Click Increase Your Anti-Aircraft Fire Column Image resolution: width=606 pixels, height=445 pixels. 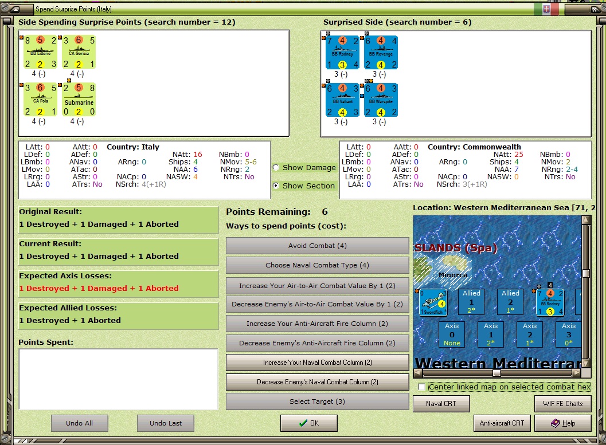click(317, 324)
